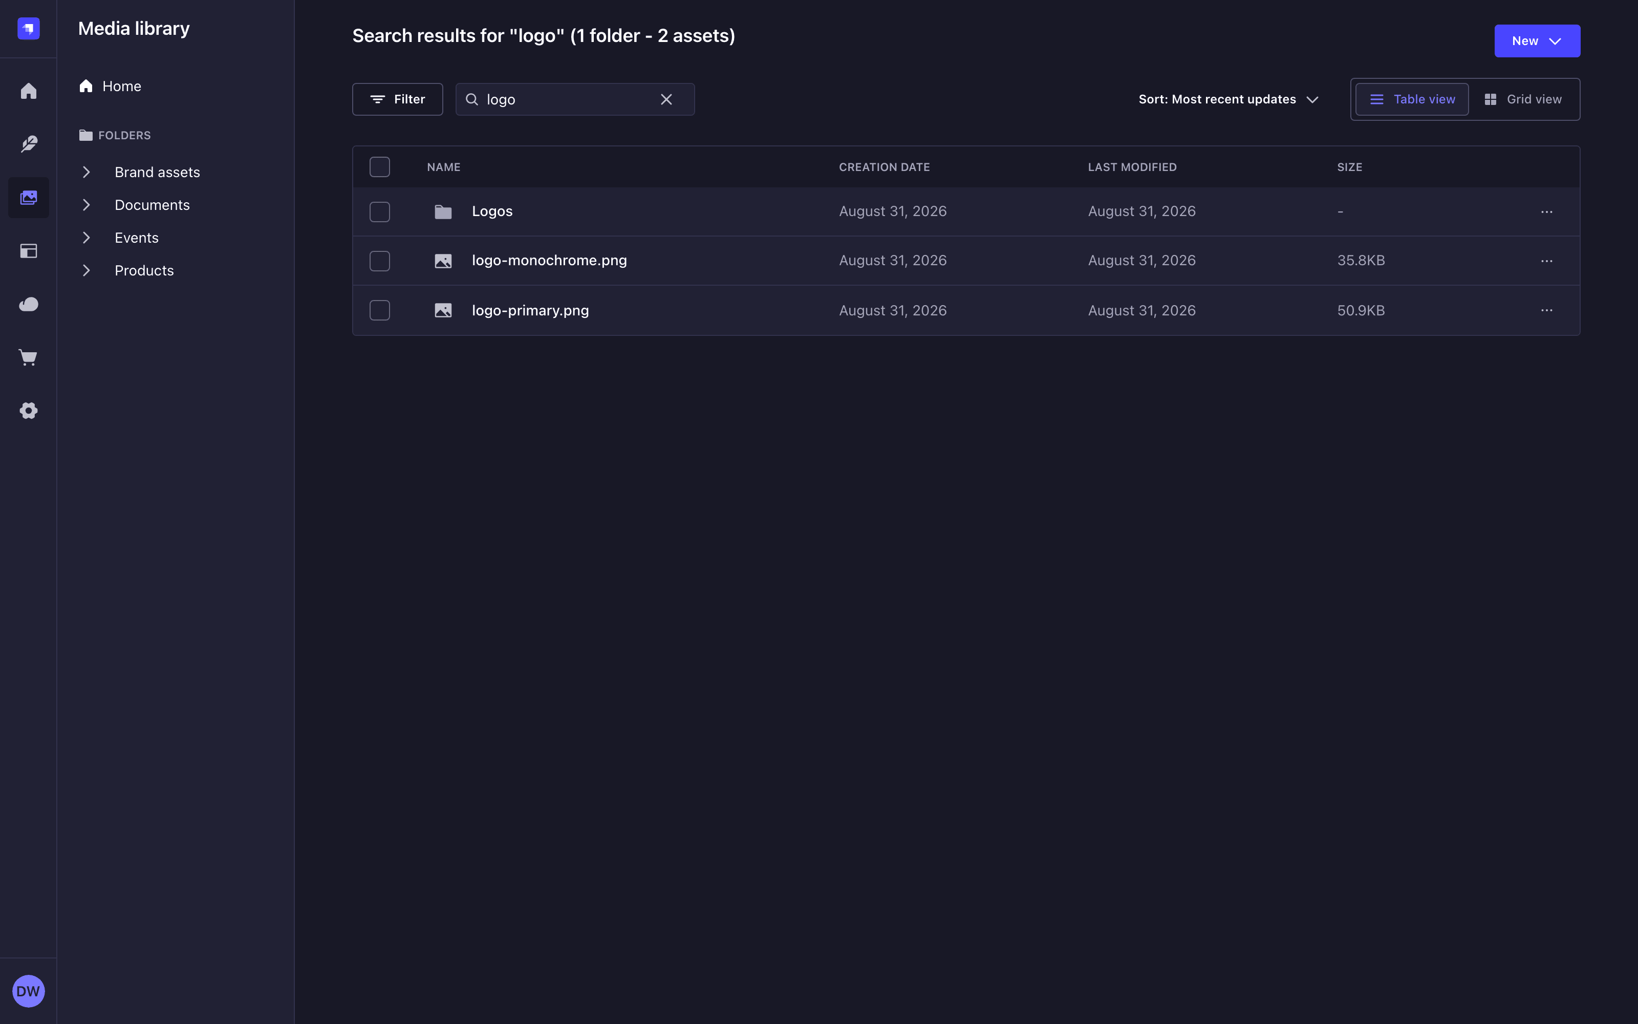
Task: Open Content Manager feather icon
Action: 29,144
